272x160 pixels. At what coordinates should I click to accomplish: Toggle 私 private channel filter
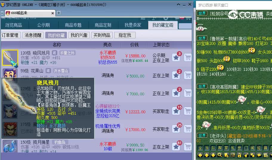(233, 148)
